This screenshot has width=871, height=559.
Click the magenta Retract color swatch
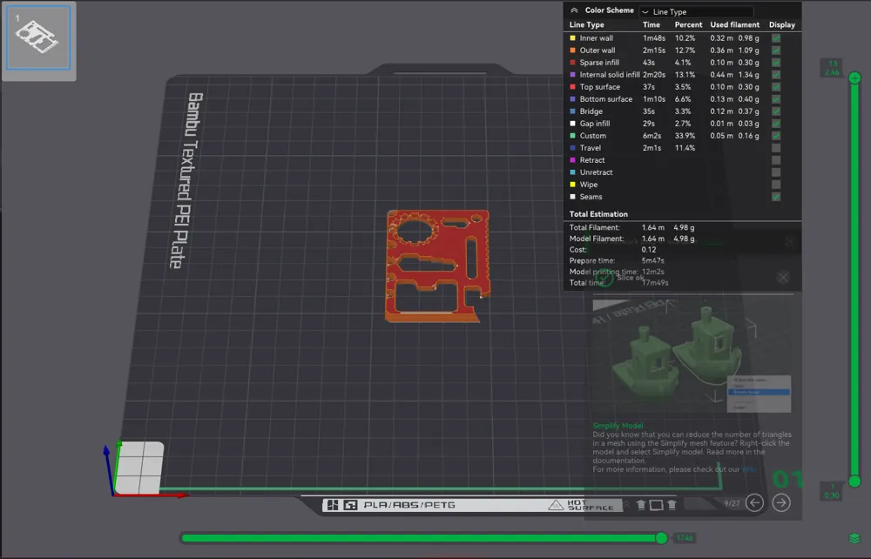pyautogui.click(x=573, y=160)
